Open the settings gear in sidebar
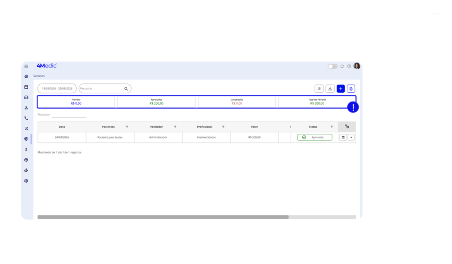 tap(26, 181)
